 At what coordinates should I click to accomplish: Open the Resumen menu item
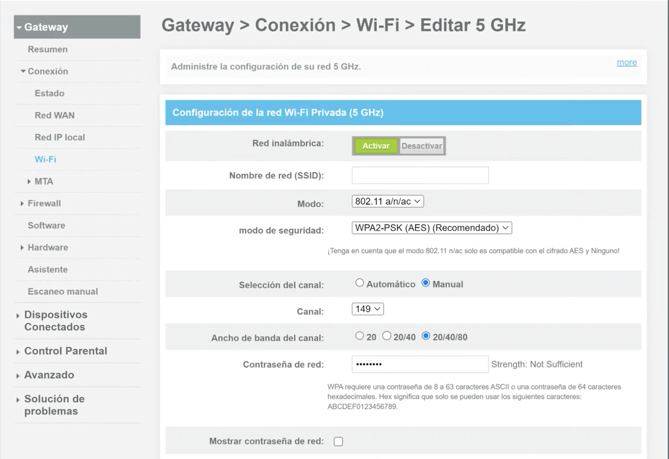pos(48,50)
